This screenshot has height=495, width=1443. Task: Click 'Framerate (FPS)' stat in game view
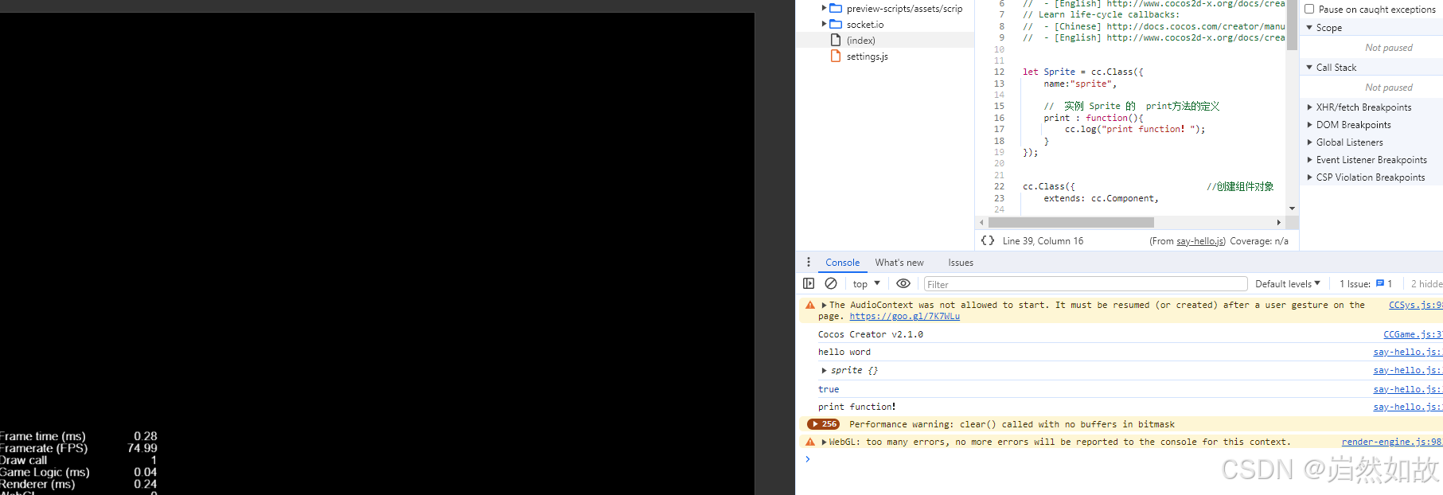[x=44, y=448]
